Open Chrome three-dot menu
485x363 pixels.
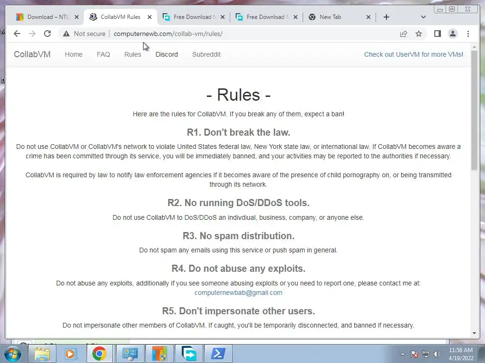click(468, 34)
